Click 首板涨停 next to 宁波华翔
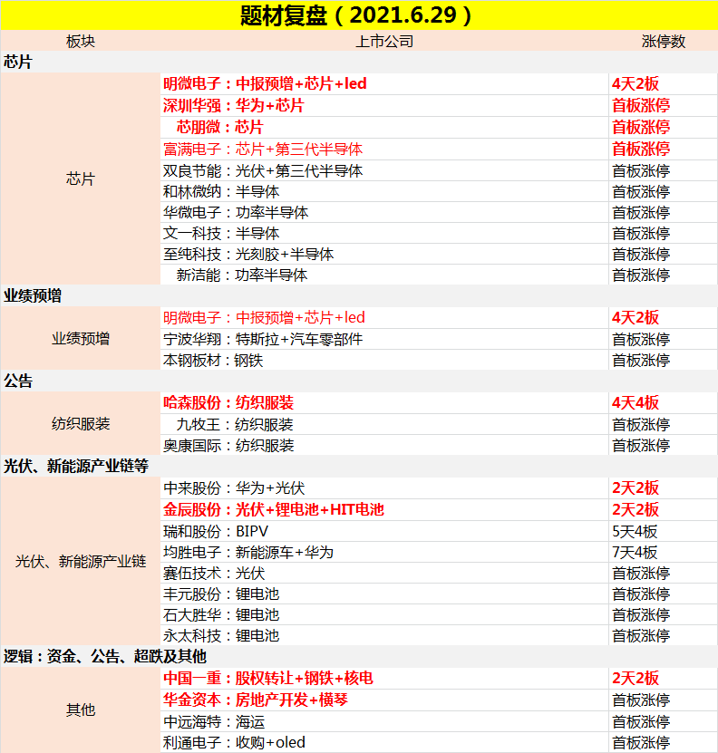Viewport: 718px width, 753px height. click(641, 340)
